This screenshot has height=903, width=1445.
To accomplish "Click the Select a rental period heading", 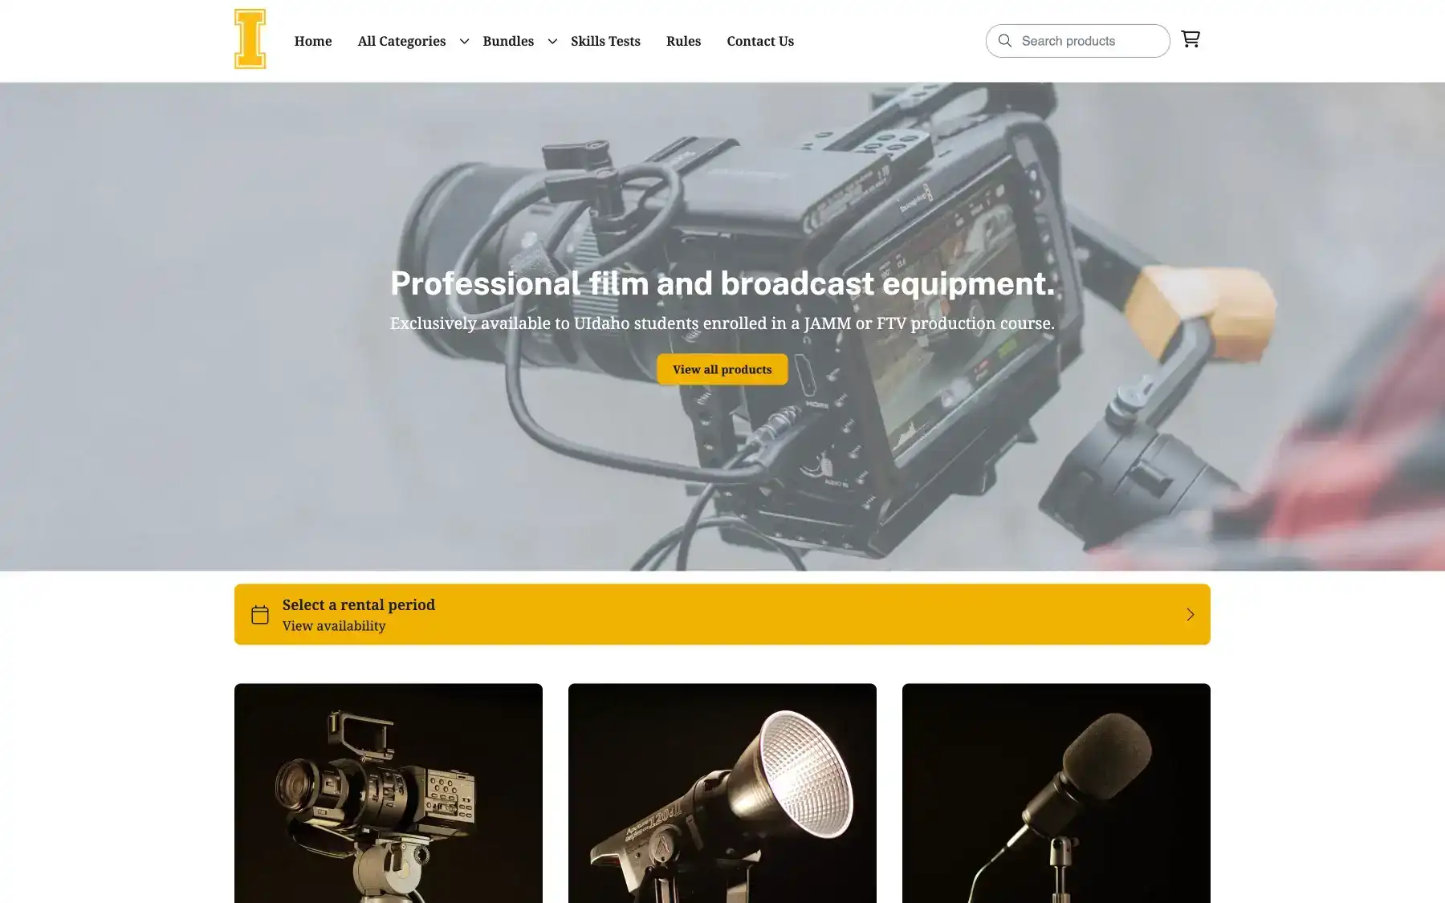I will 358,604.
